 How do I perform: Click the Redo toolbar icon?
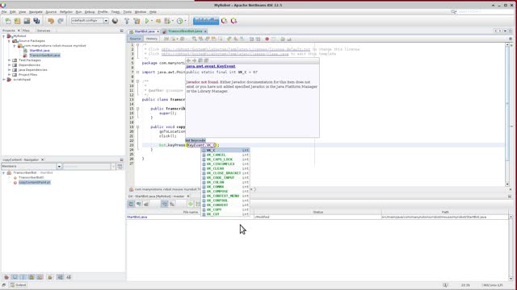(61, 21)
